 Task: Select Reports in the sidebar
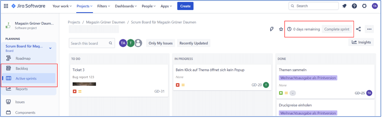point(21,89)
